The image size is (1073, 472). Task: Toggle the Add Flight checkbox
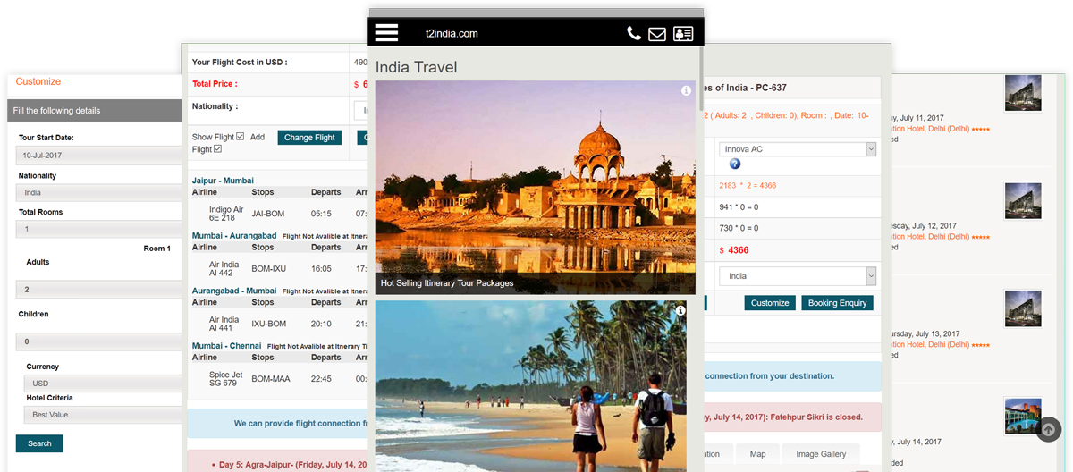click(x=217, y=149)
